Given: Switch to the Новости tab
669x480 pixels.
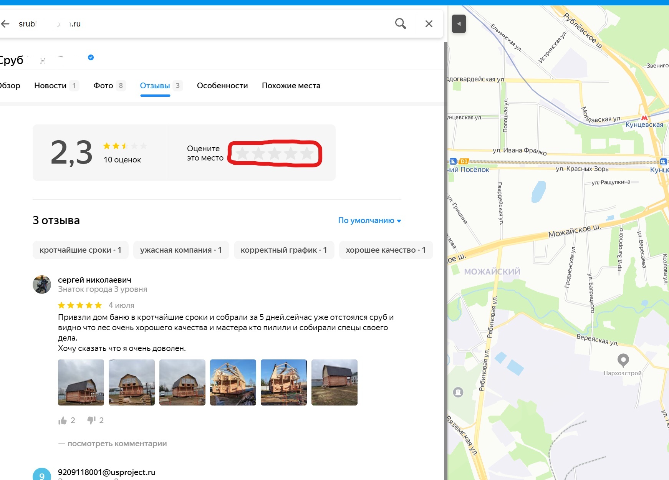Looking at the screenshot, I should tap(56, 86).
